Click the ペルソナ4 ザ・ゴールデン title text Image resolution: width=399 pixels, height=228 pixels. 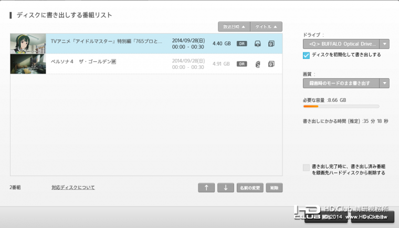83,61
